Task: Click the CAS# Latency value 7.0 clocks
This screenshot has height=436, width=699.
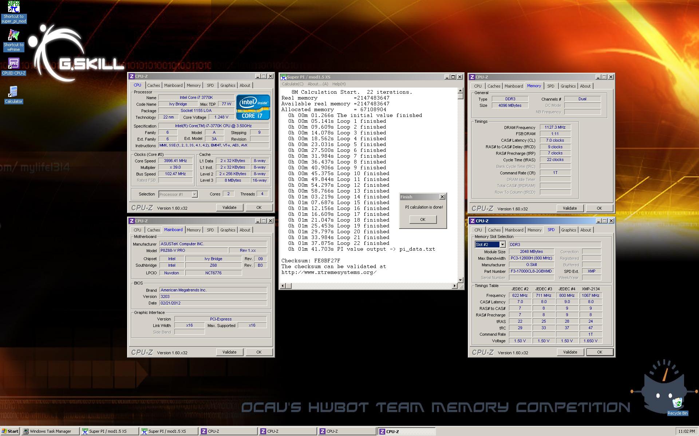Action: [x=555, y=140]
